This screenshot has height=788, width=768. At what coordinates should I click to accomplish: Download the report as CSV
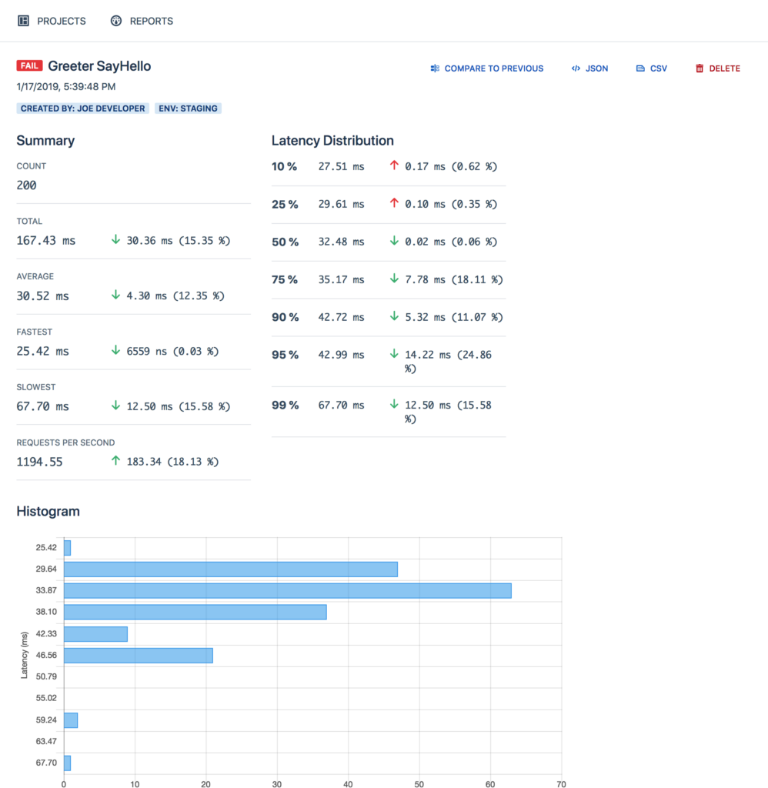click(651, 68)
